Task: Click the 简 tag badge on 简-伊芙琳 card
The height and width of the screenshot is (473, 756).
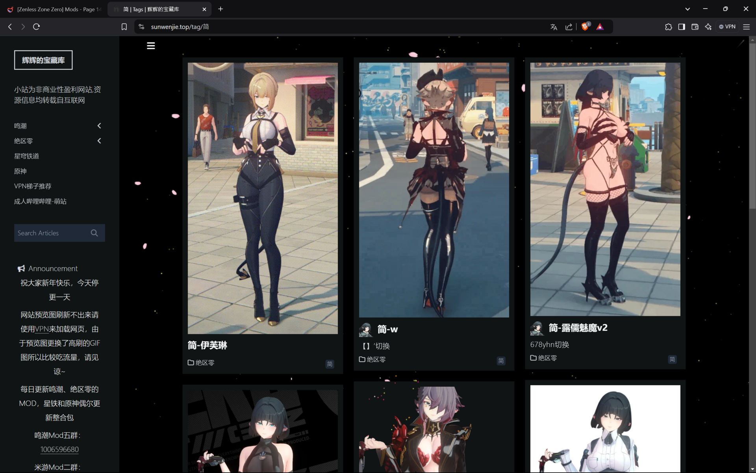Action: click(330, 364)
